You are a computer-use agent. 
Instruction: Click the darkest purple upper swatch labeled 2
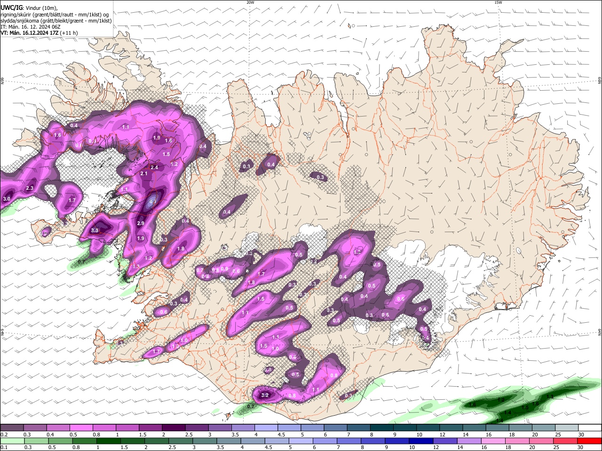coord(173,428)
